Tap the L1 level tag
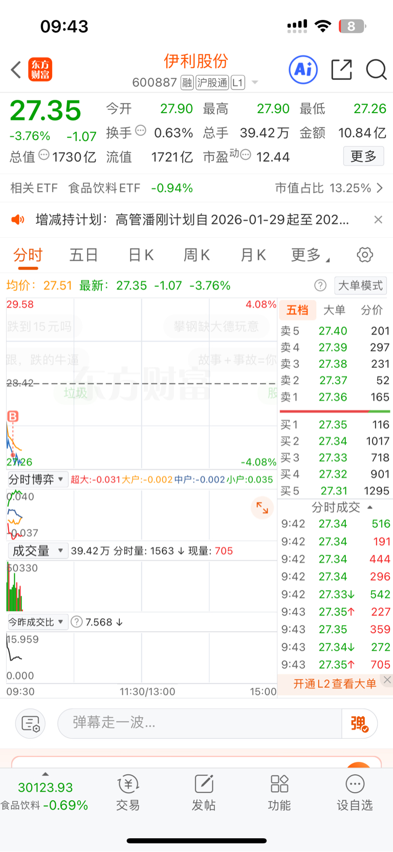The height and width of the screenshot is (852, 393). click(238, 82)
